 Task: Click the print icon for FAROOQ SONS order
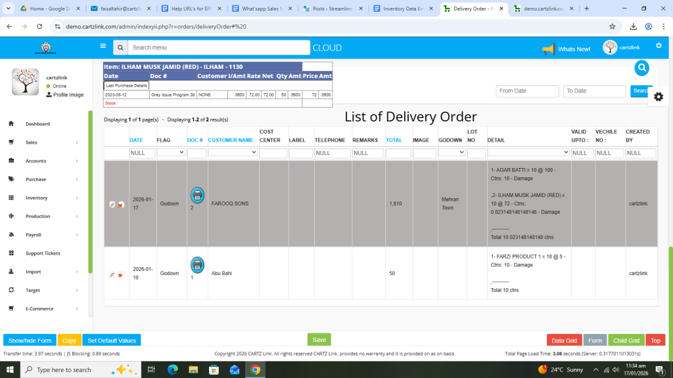pos(197,195)
